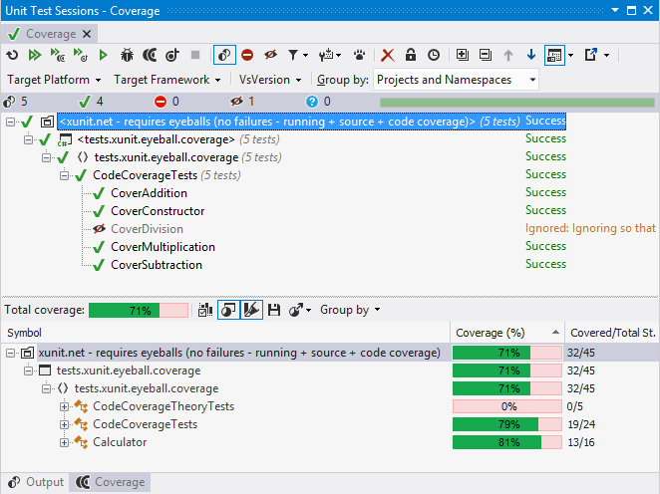Collapse the <tests.xunit.eyeball.coverage> project node

click(28, 139)
